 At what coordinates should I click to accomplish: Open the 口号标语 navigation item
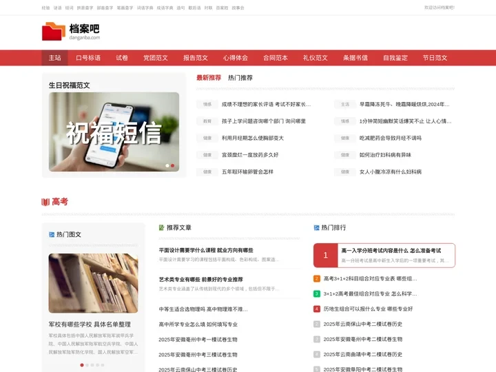[88, 58]
